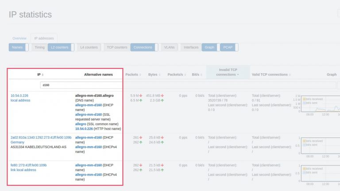Toggle bit/s received legend in Germany row graph
This screenshot has width=340, height=191.
point(313,141)
